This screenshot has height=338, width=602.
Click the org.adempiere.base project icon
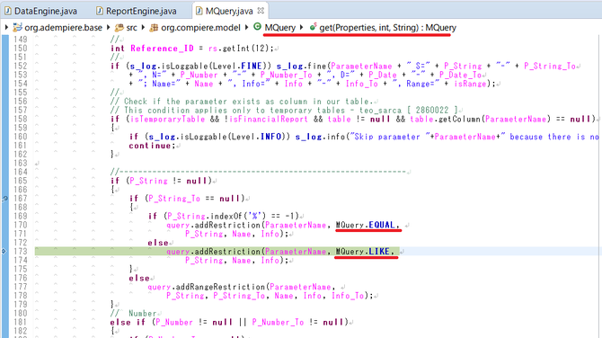click(x=17, y=28)
